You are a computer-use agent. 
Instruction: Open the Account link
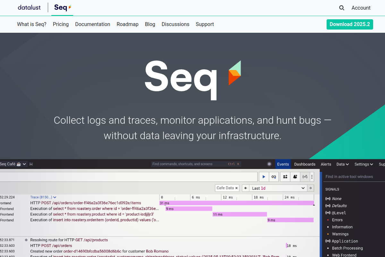pyautogui.click(x=361, y=8)
